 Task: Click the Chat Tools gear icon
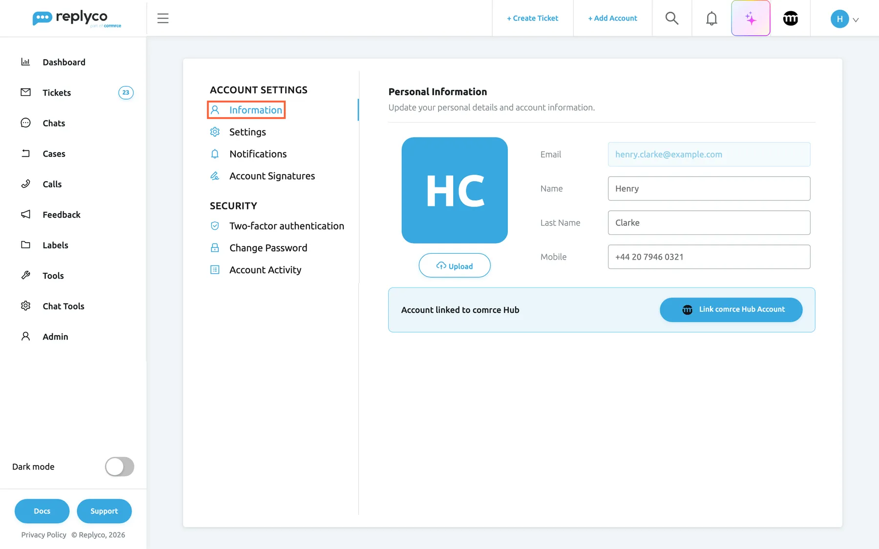point(25,306)
